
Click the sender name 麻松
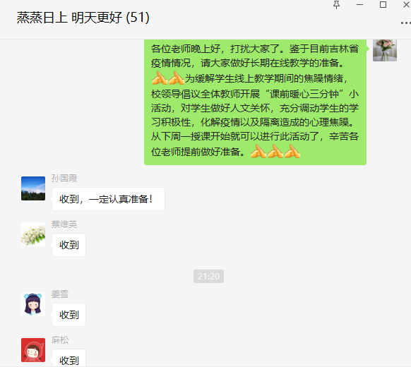tap(60, 340)
